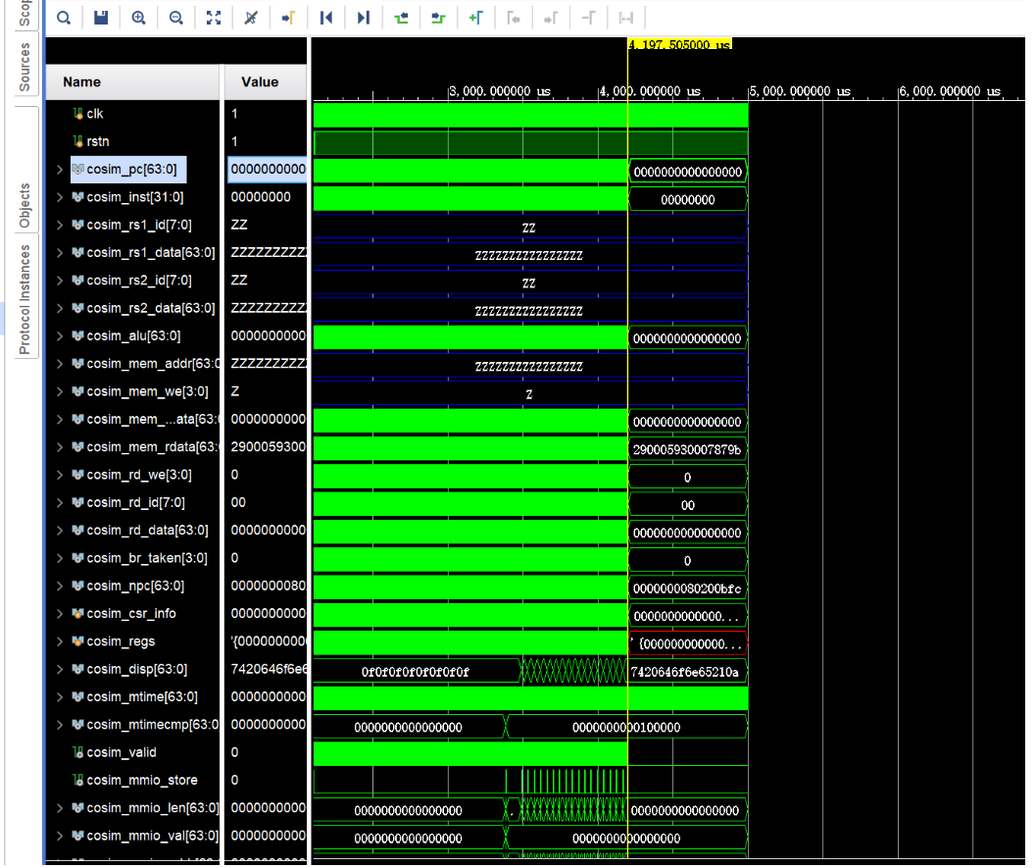The height and width of the screenshot is (868, 1036).
Task: Expand the cosim_csr_info signal
Action: pyautogui.click(x=59, y=614)
